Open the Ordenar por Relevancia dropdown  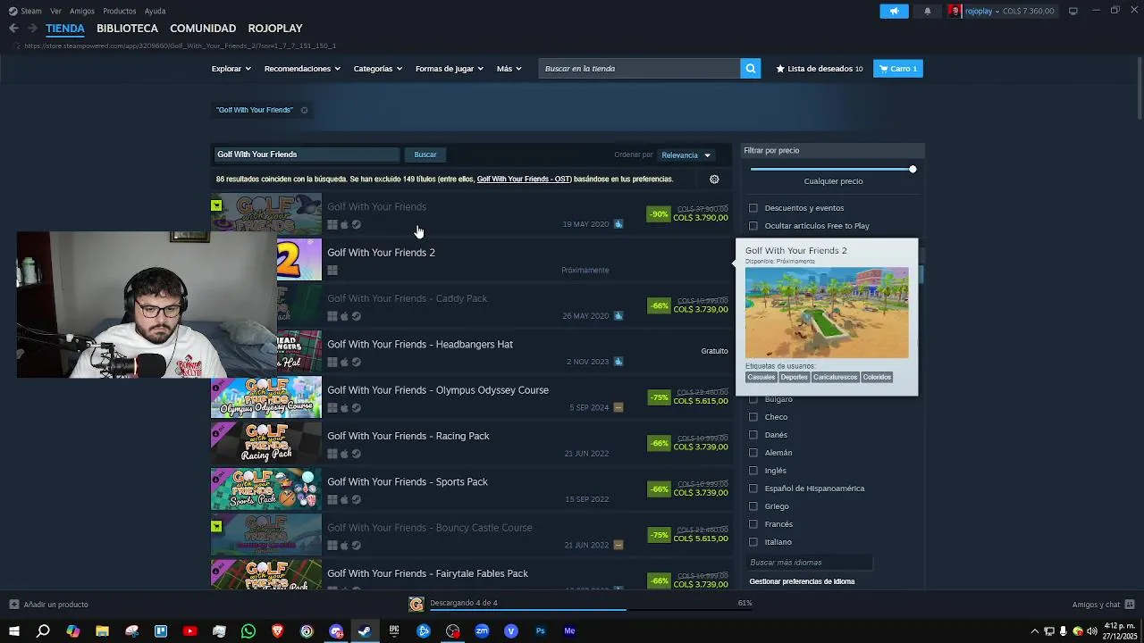(686, 155)
